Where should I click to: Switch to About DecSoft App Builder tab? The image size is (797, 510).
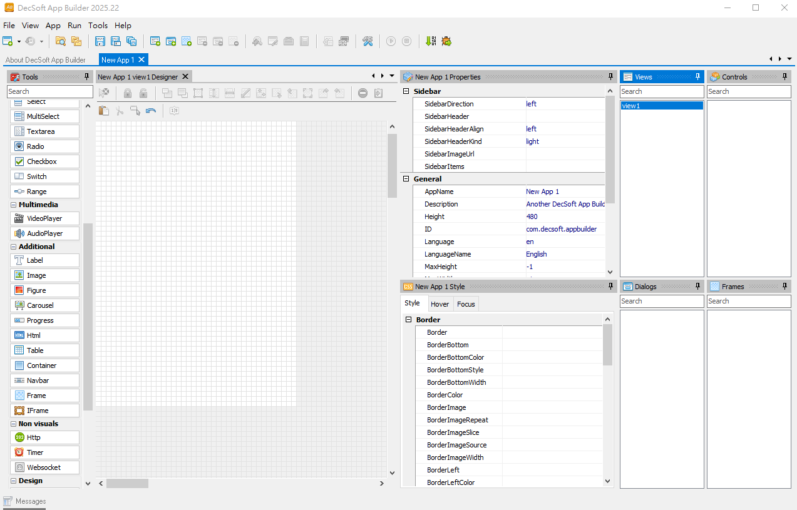click(x=45, y=60)
